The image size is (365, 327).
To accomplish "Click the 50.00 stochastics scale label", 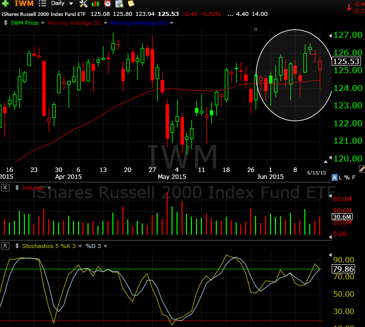I will point(344,294).
